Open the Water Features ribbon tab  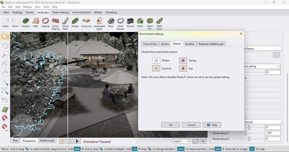point(60,12)
